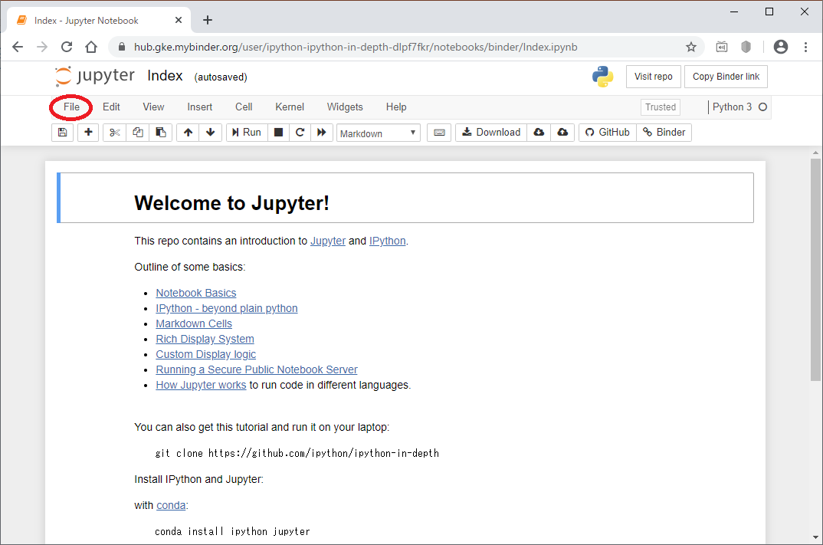Copy selected cells using toolbar icon
The width and height of the screenshot is (823, 545).
[138, 133]
